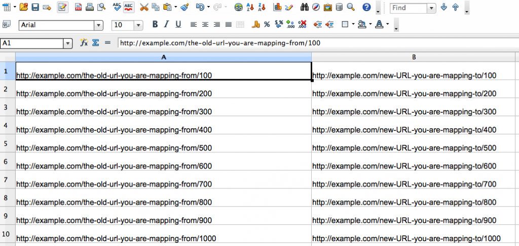Toggle Underline formatting
The height and width of the screenshot is (246, 519).
178,24
